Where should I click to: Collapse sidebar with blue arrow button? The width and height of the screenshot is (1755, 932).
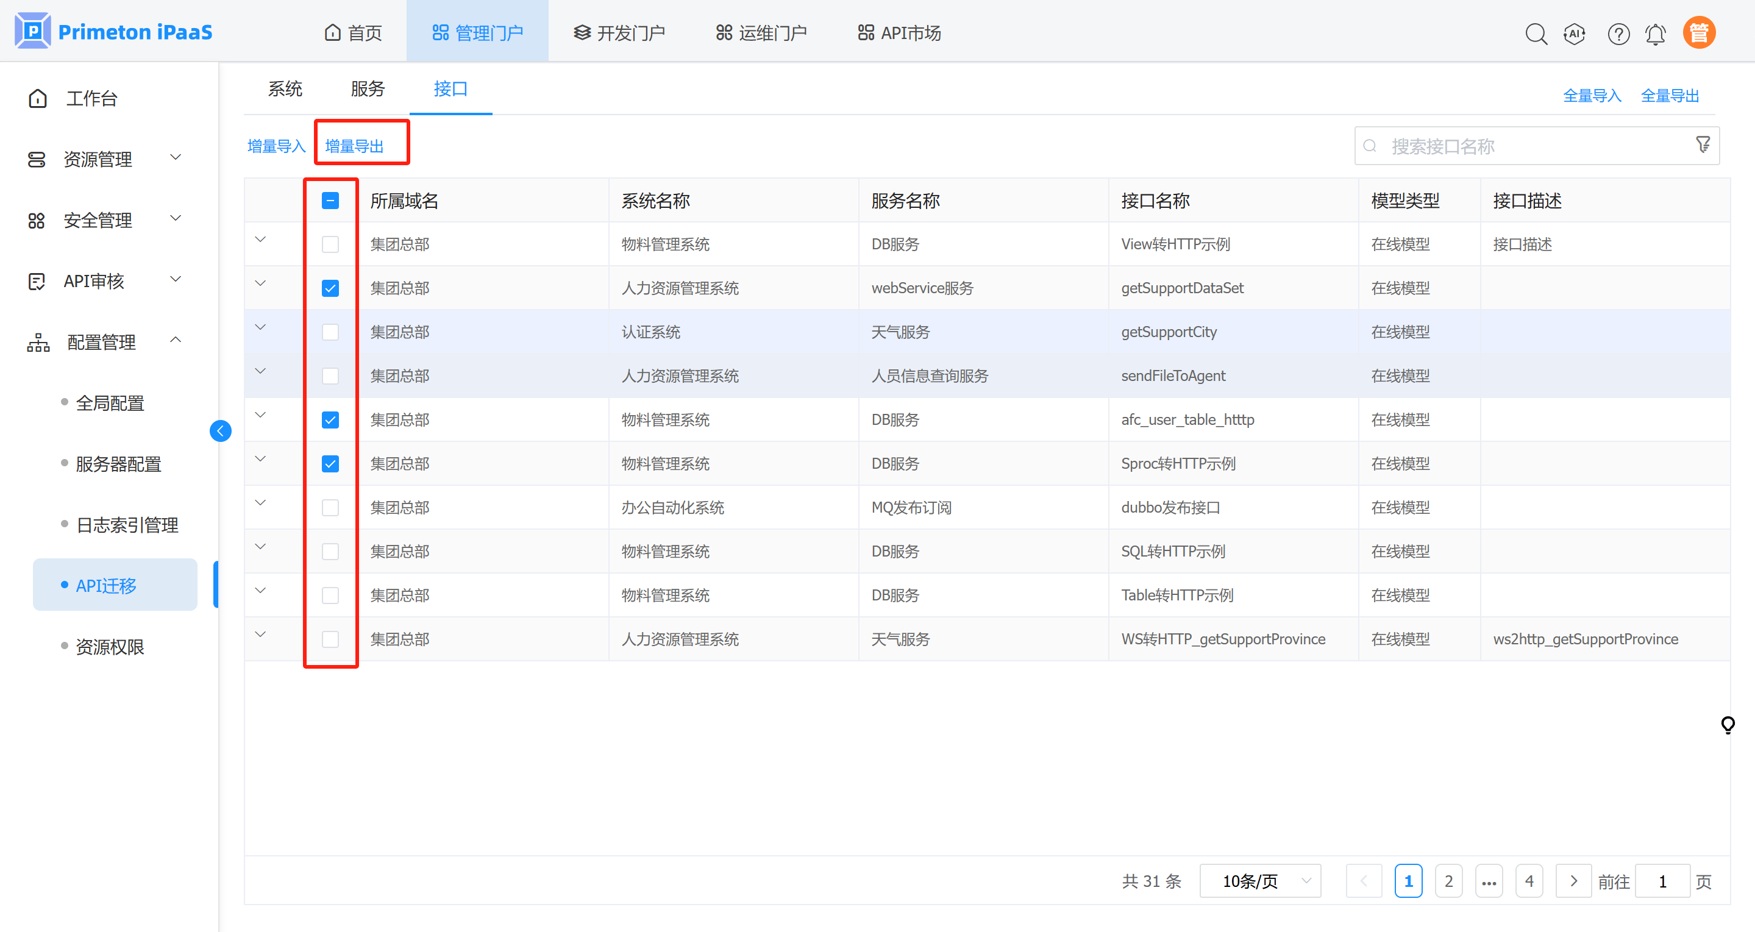tap(220, 430)
